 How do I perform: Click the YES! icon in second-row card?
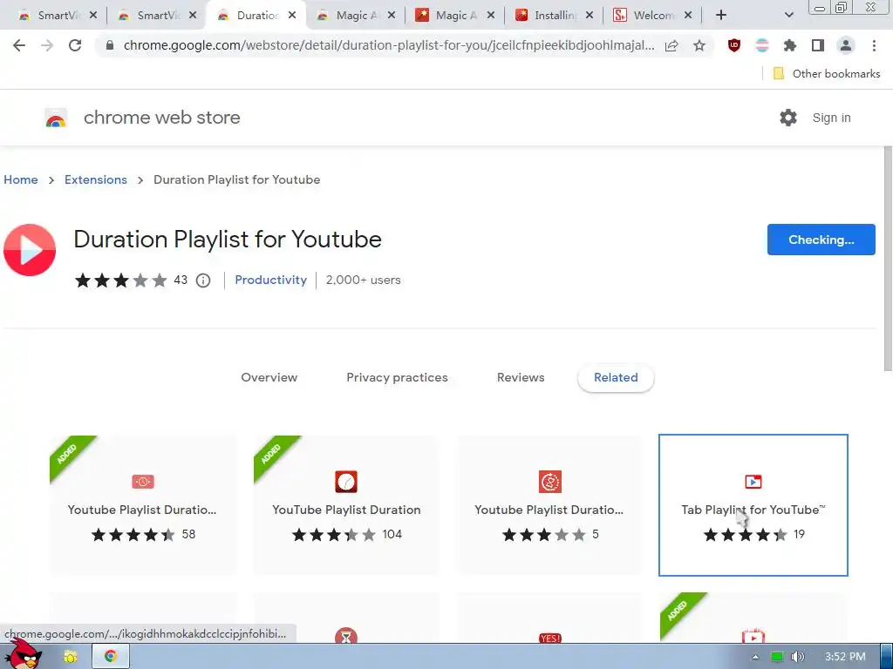pos(549,639)
